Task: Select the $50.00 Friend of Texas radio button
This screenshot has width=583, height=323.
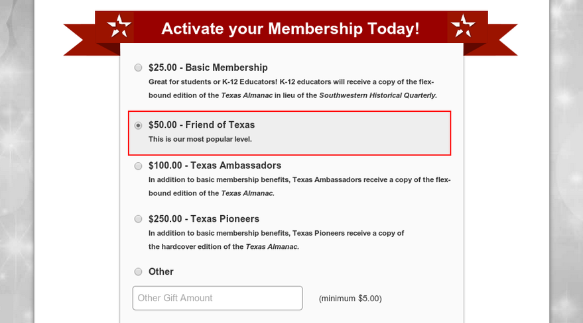Action: point(138,125)
